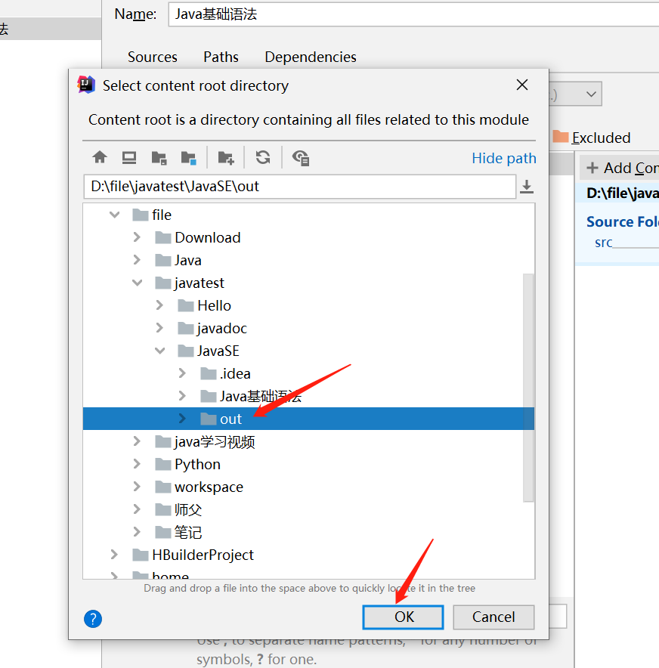Screen dimensions: 659x668
Task: Expand the Download folder
Action: (x=137, y=237)
